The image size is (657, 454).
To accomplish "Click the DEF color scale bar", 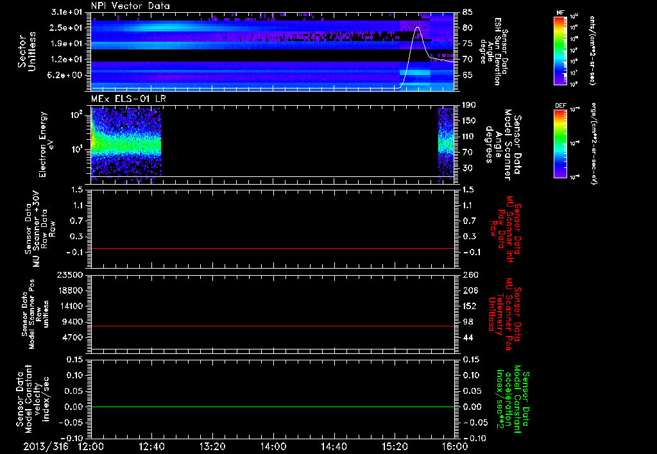I will (x=560, y=144).
